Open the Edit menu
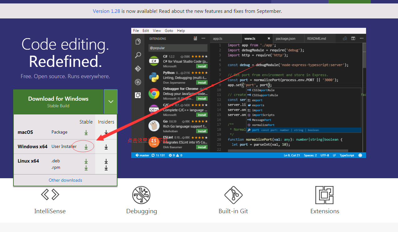This screenshot has width=398, height=232. [146, 31]
